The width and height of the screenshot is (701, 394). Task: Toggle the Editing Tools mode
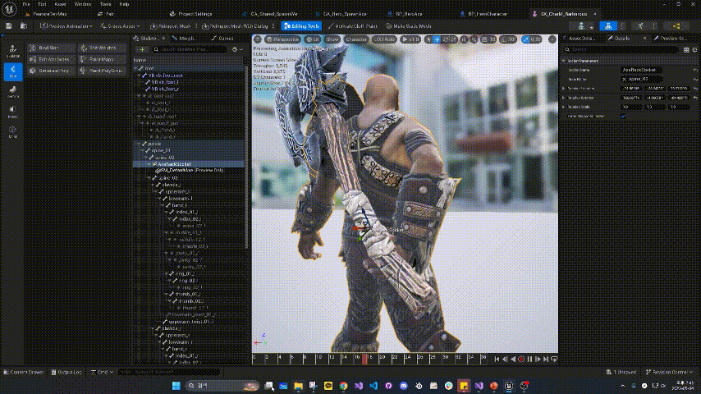[301, 26]
